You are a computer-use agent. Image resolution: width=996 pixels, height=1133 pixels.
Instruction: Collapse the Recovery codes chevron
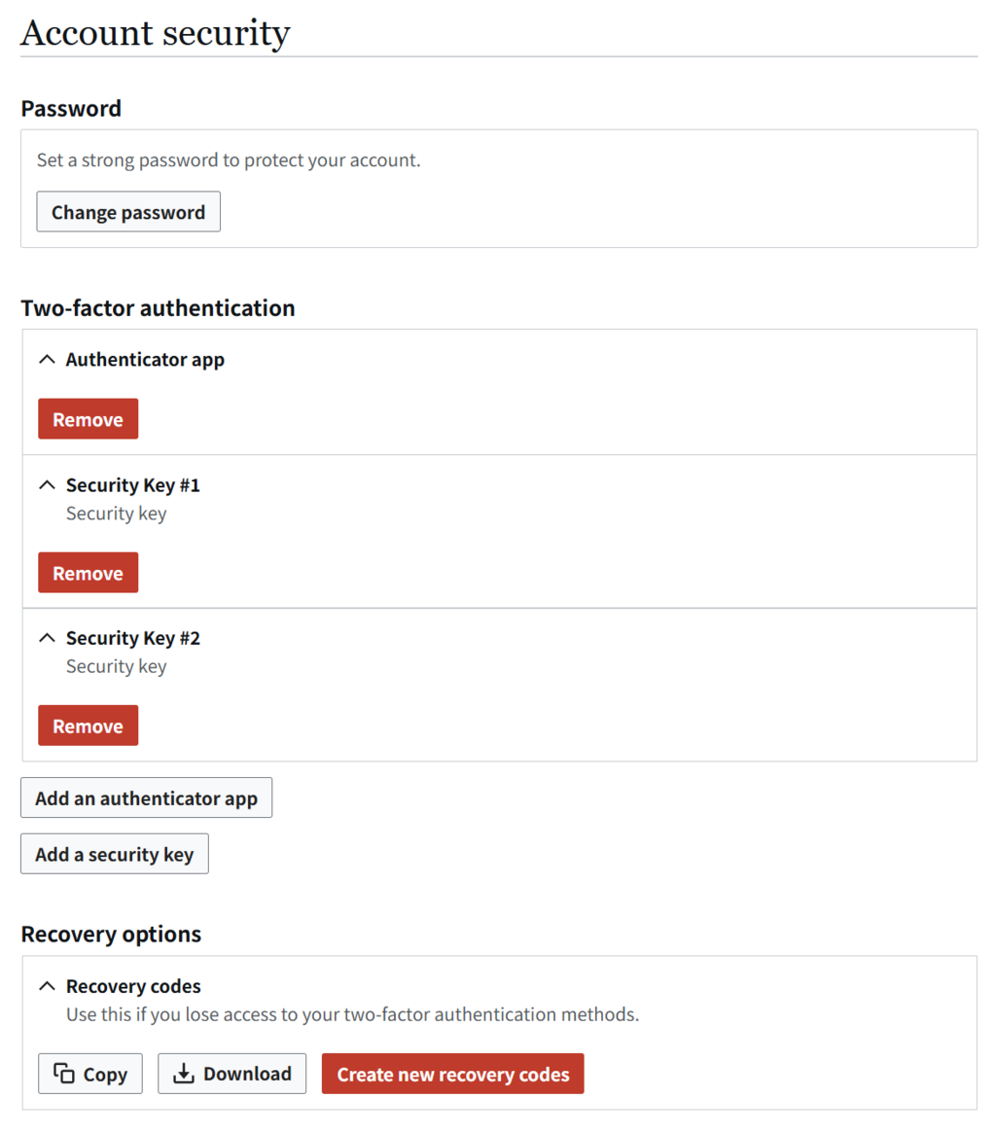pyautogui.click(x=47, y=986)
